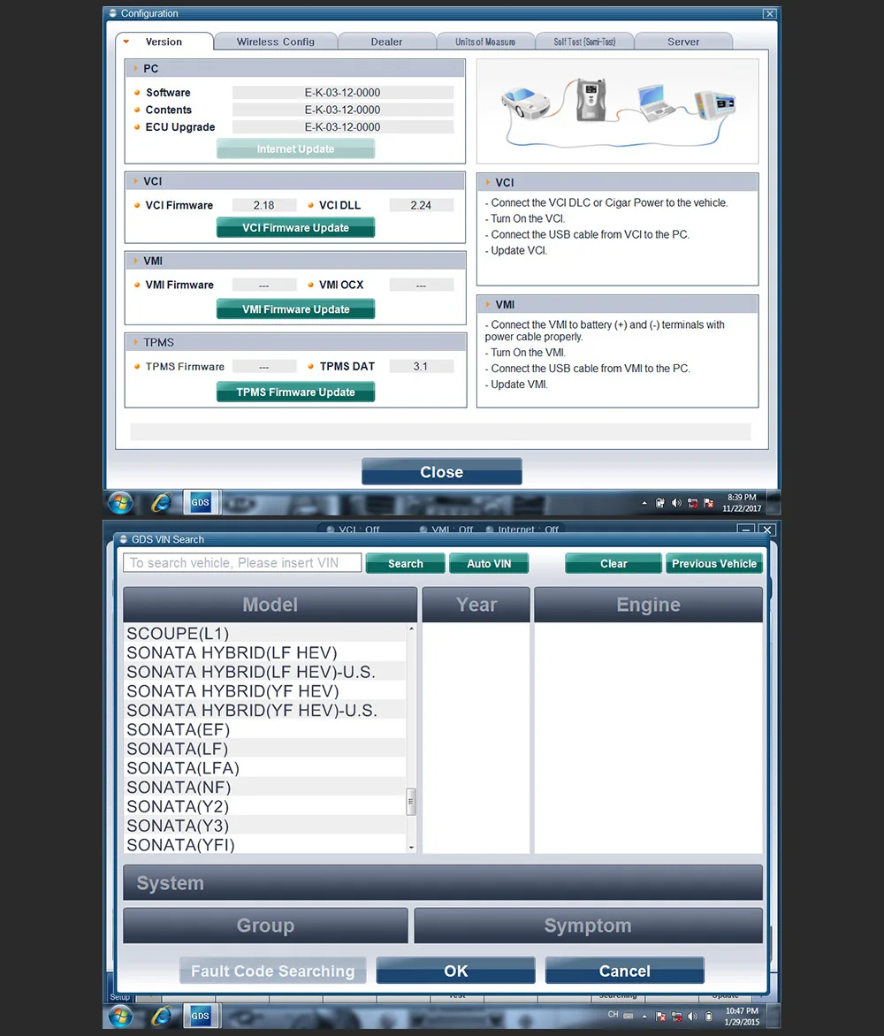Click scroll down arrow of Model list
884x1036 pixels.
[411, 847]
